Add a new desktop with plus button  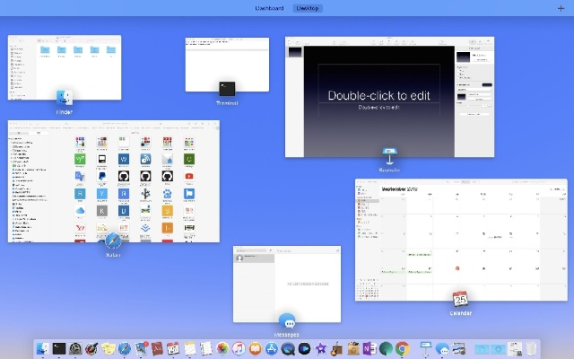click(561, 8)
